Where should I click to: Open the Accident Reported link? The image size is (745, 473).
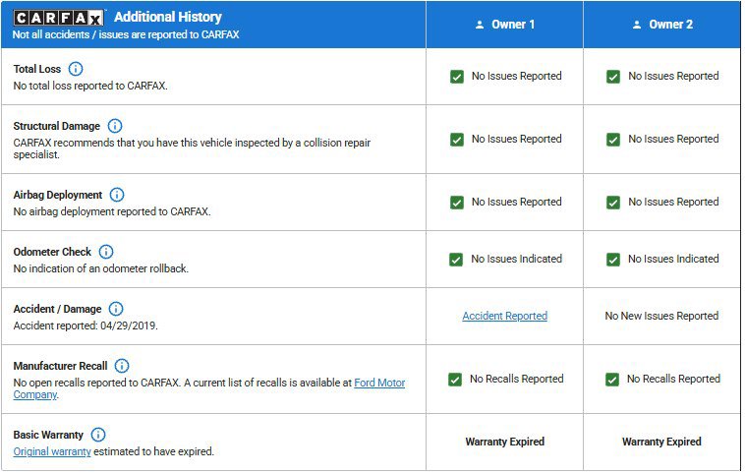coord(505,317)
